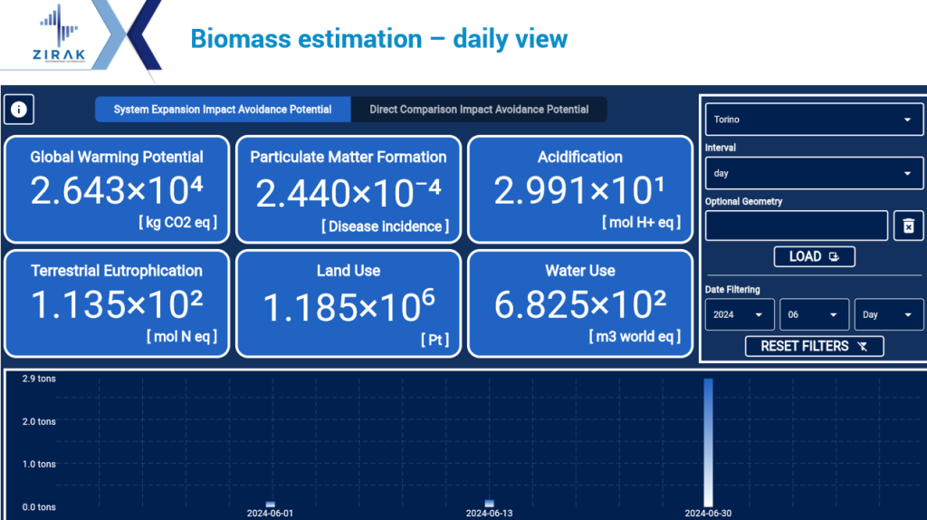The width and height of the screenshot is (927, 520).
Task: Open the Torino location dropdown
Action: point(812,120)
